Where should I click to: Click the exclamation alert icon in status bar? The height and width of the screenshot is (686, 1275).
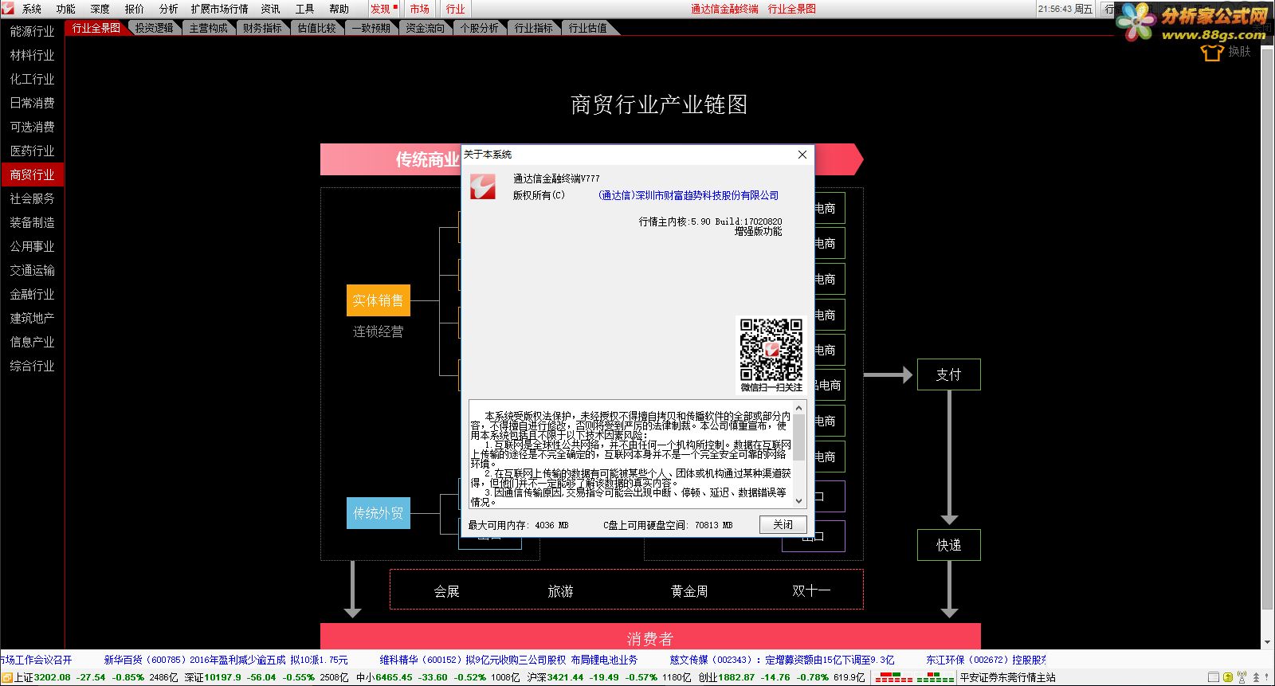1267,677
